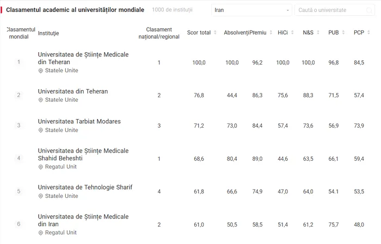The image size is (381, 244).
Task: Click the PUB column sort icon
Action: [x=344, y=33]
